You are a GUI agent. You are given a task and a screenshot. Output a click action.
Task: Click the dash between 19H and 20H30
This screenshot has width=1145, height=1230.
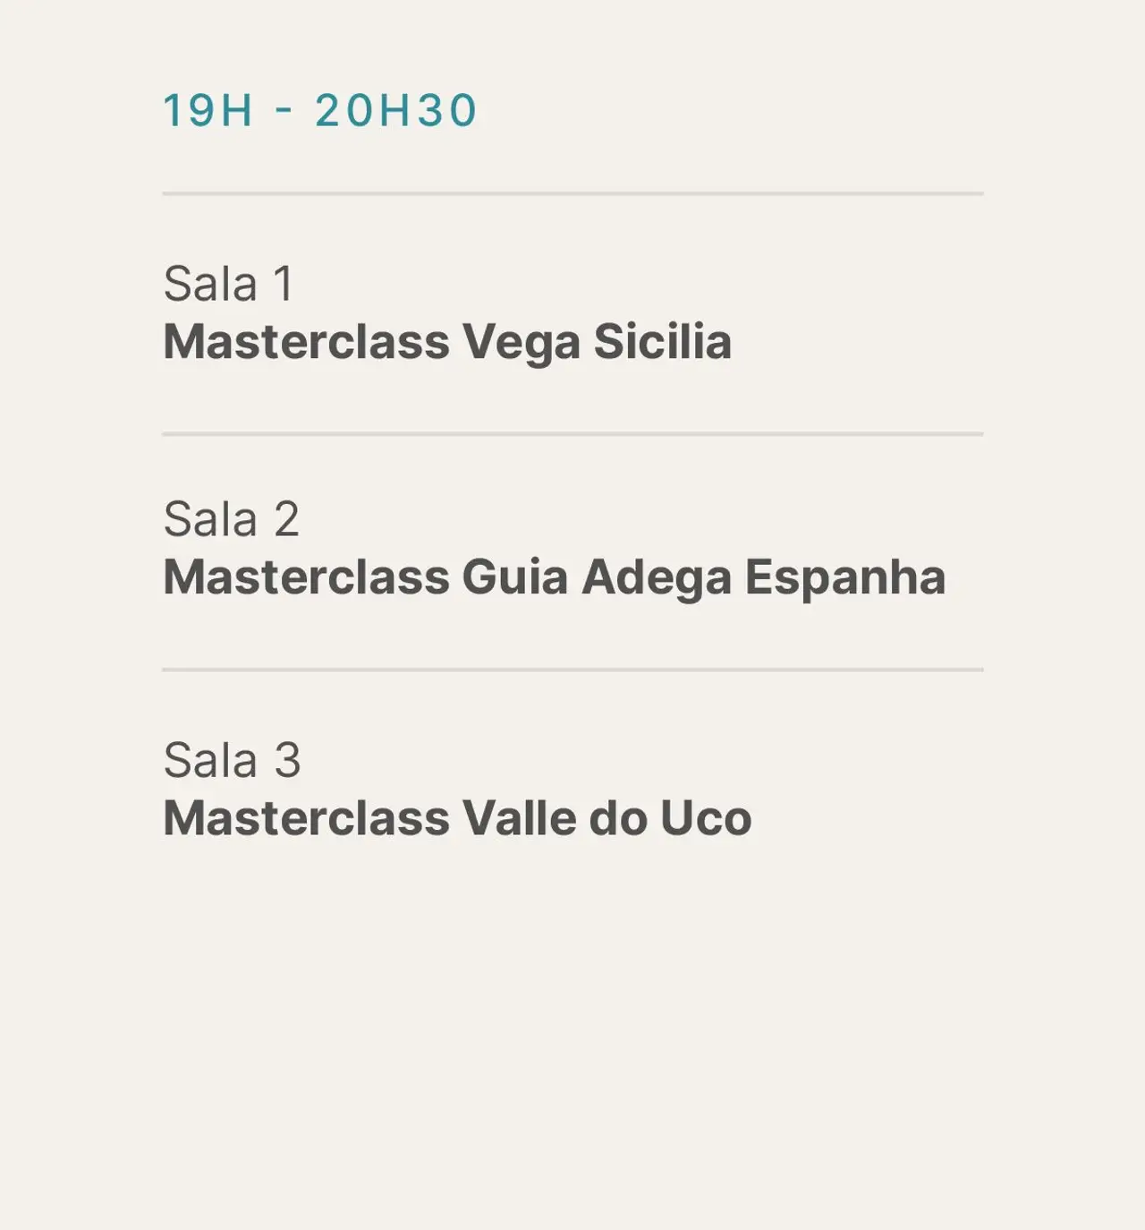(x=284, y=112)
